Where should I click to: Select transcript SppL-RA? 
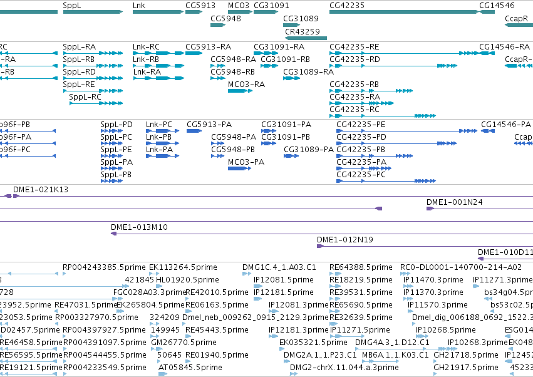(79, 47)
